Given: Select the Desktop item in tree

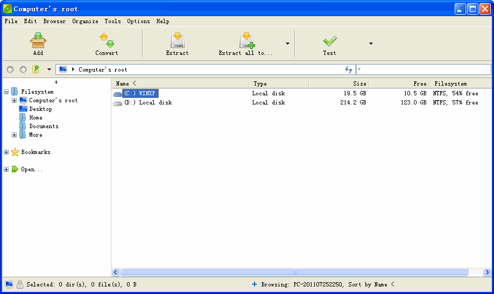Looking at the screenshot, I should [40, 109].
